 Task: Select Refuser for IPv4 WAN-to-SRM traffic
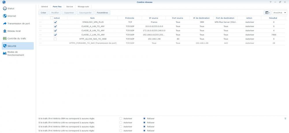(144, 119)
